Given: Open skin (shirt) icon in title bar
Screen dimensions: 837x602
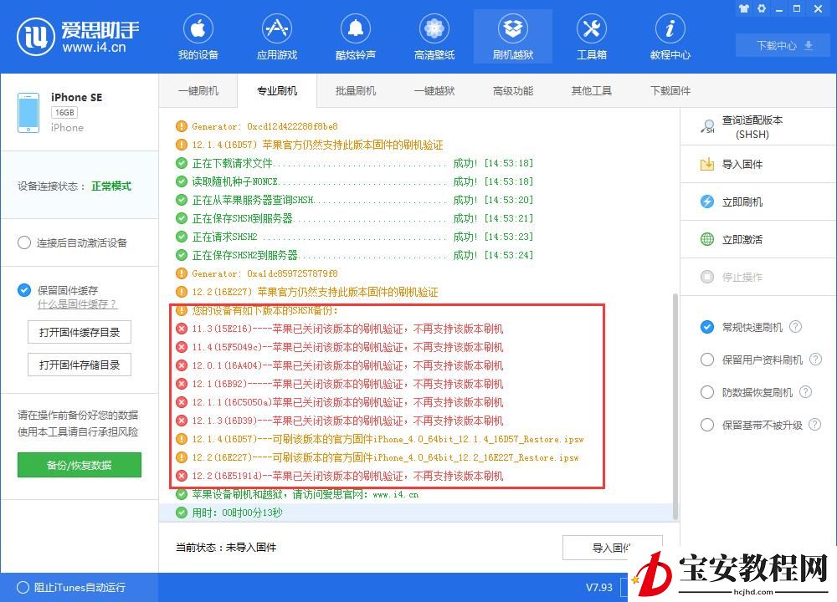Looking at the screenshot, I should coord(743,8).
